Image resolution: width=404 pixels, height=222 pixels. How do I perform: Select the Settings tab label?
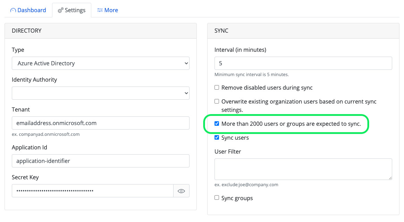[75, 10]
